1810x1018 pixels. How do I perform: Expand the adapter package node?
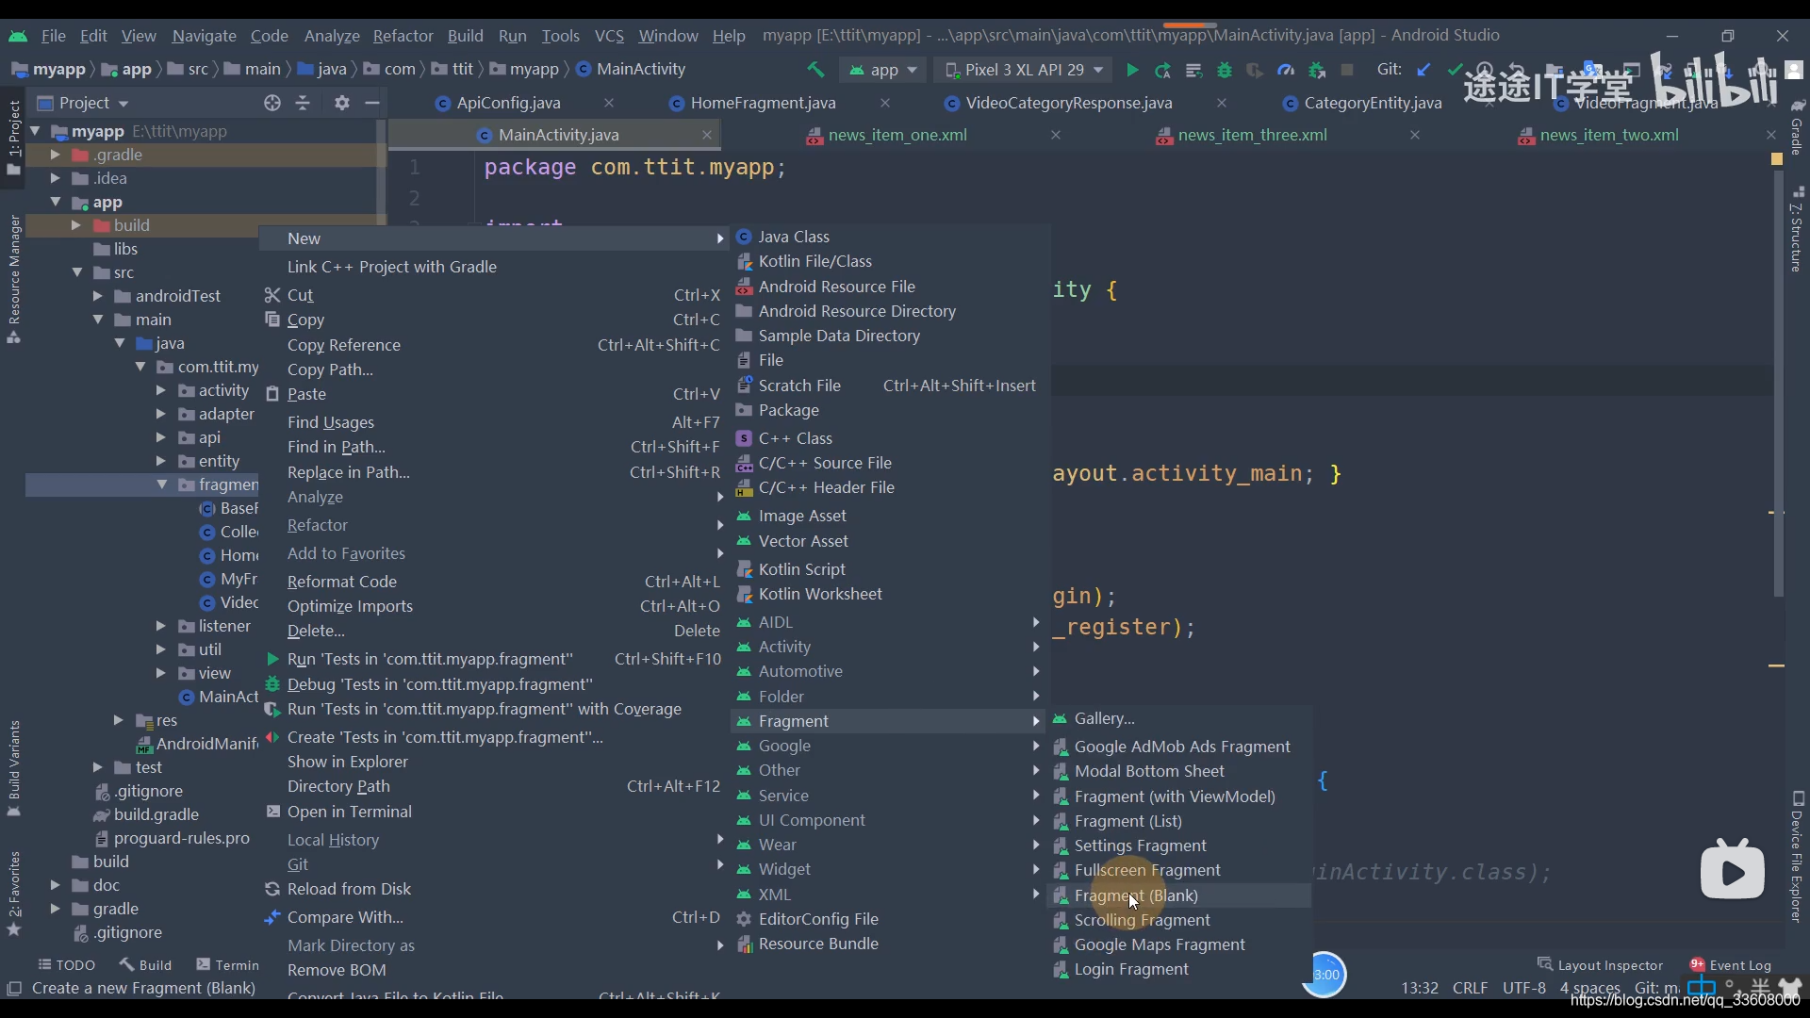[160, 414]
